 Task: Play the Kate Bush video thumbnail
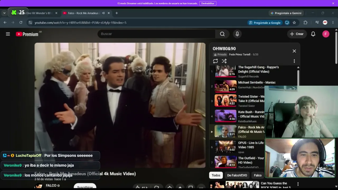coord(226,116)
